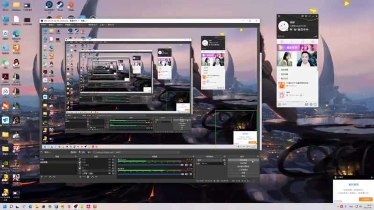
Task: Lock the window capture source
Action: coord(113,170)
